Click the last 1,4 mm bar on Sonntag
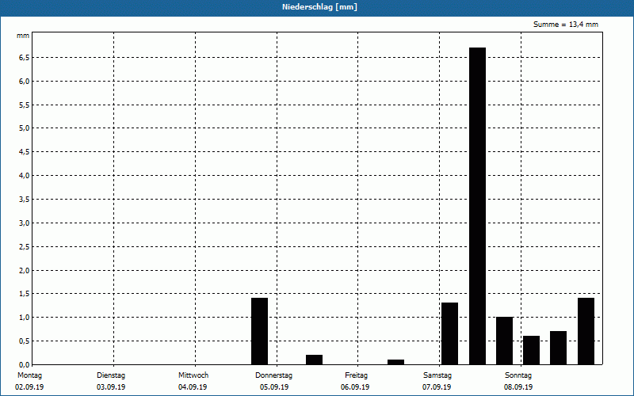 (x=586, y=331)
